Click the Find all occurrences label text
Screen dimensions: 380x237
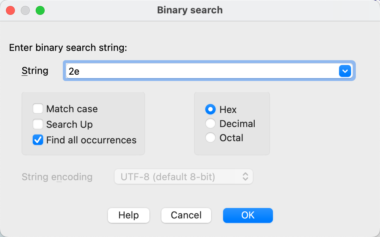pyautogui.click(x=91, y=140)
